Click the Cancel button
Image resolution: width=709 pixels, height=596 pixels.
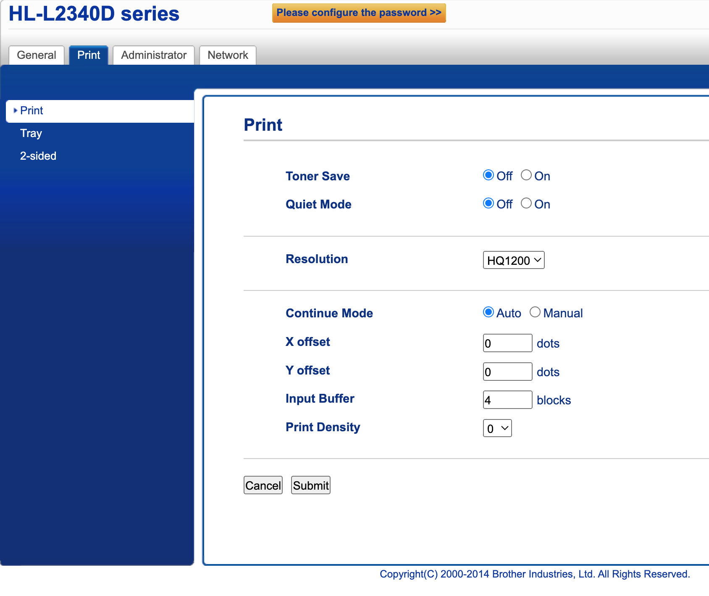tap(263, 485)
